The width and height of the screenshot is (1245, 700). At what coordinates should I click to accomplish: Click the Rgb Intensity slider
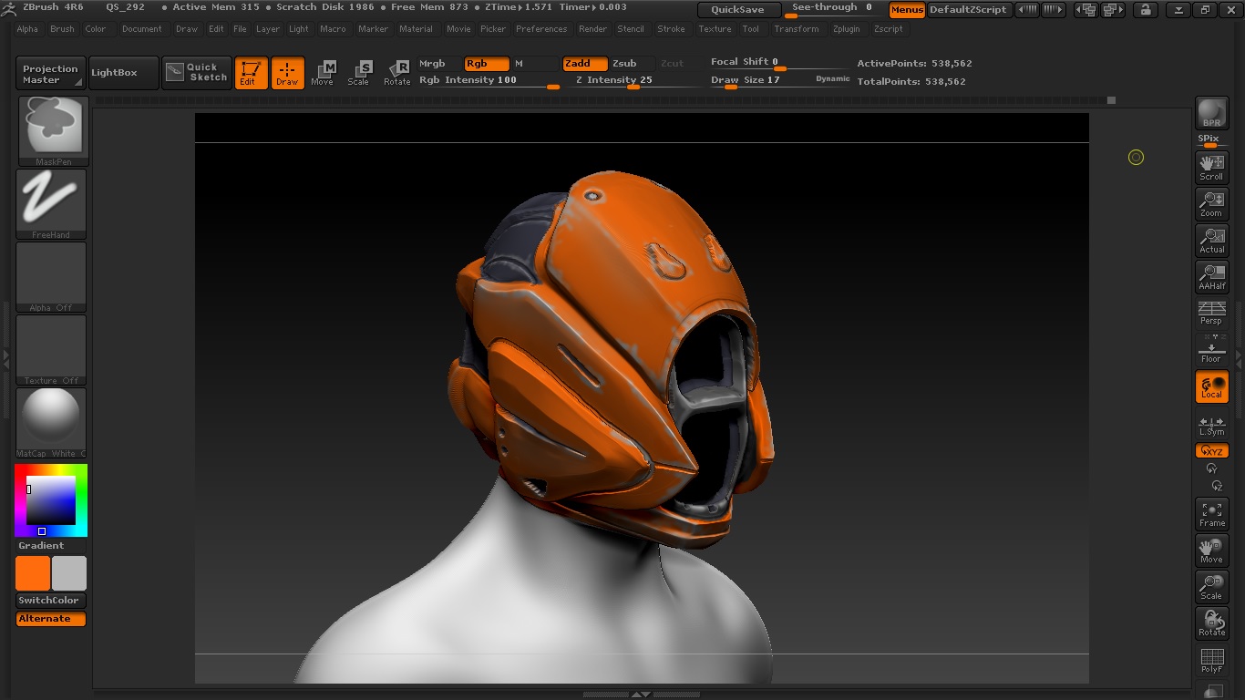pos(489,81)
